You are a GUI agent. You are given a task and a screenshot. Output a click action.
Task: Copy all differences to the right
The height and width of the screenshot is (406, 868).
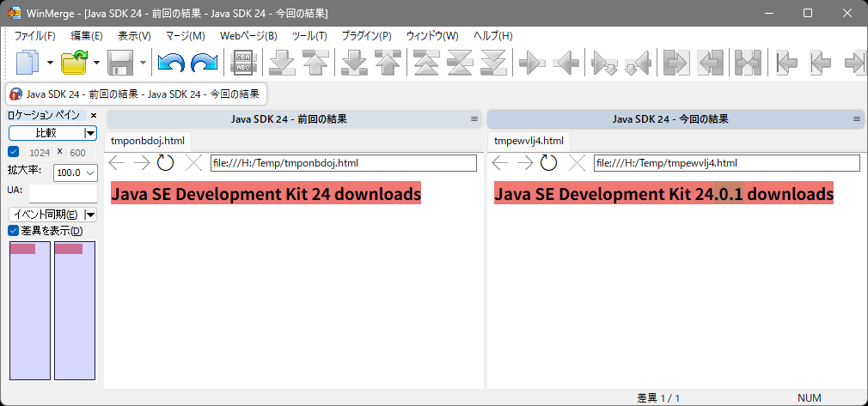[x=676, y=63]
